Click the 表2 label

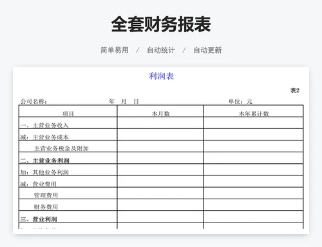click(295, 90)
